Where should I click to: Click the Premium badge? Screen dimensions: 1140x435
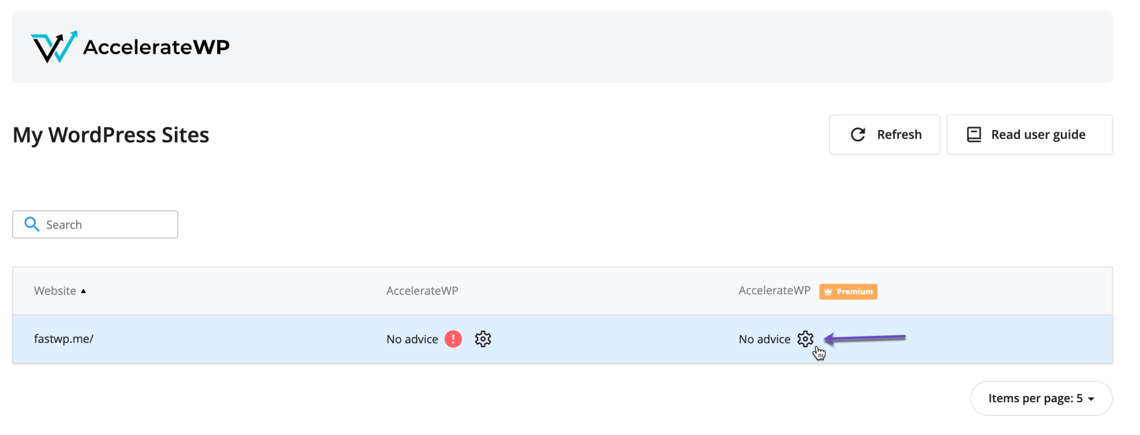coord(848,291)
